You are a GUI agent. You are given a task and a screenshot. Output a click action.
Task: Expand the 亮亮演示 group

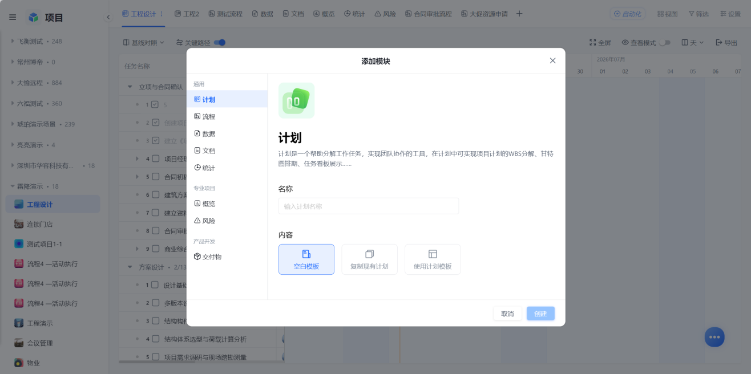(x=13, y=145)
